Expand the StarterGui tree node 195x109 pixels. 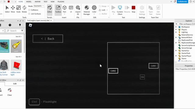tap(176, 51)
